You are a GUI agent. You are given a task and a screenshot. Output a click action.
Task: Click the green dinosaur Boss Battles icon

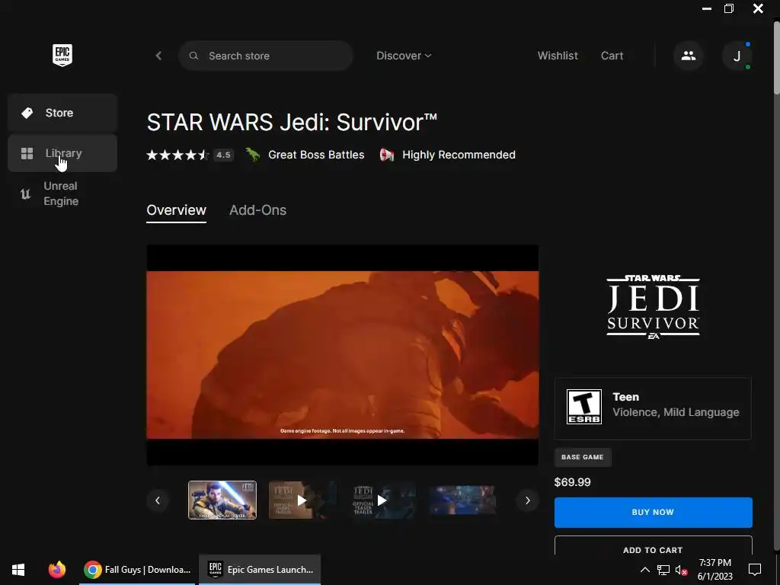[253, 155]
